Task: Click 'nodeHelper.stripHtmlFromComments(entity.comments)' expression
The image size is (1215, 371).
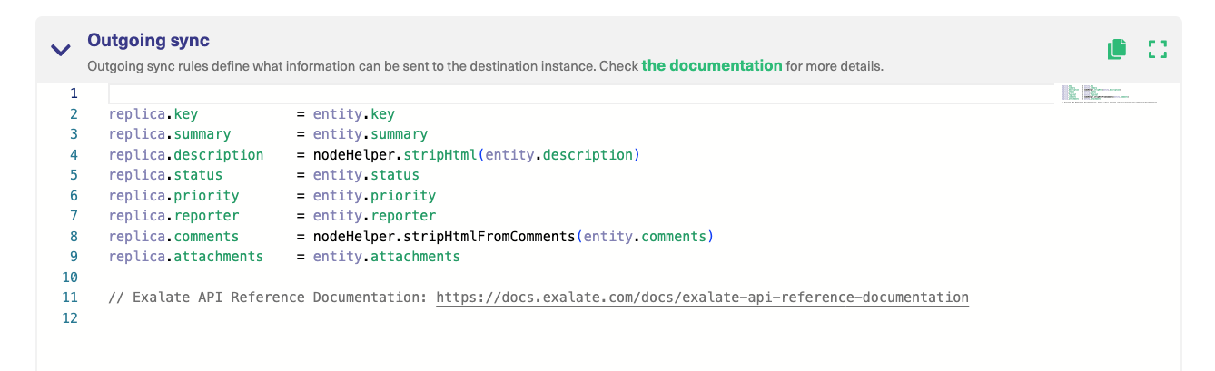Action: 514,237
